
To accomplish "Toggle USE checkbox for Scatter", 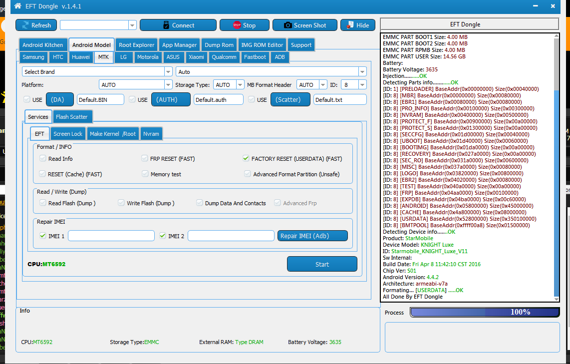I will [x=252, y=99].
